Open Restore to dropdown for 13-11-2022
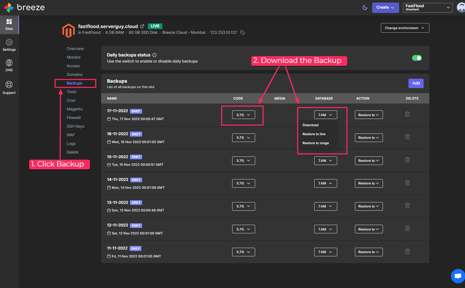Image resolution: width=465 pixels, height=288 pixels. [369, 206]
